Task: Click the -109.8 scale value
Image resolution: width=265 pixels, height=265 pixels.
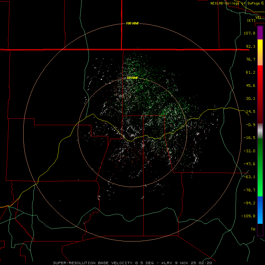Action: click(x=248, y=216)
